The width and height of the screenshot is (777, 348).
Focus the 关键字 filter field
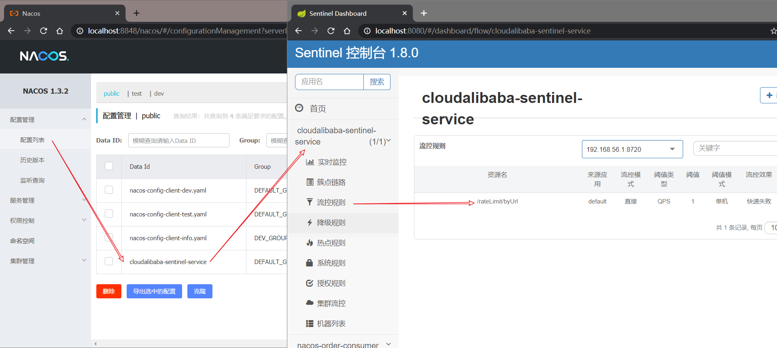(735, 148)
